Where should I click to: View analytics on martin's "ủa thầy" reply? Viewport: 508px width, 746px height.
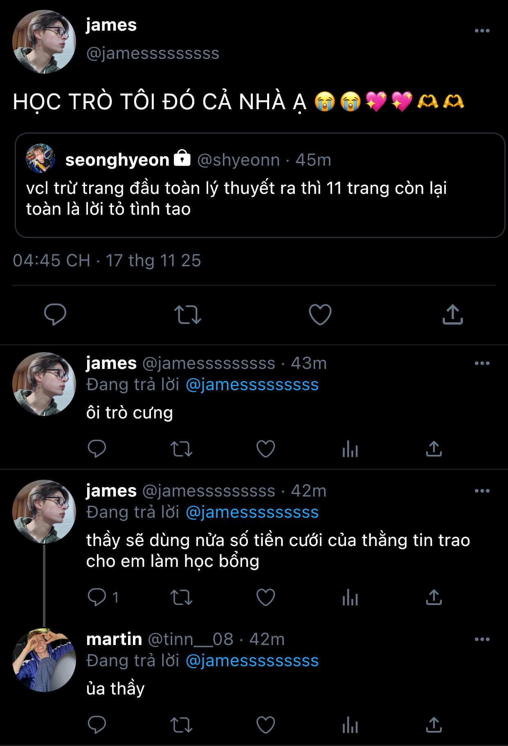pos(350,725)
